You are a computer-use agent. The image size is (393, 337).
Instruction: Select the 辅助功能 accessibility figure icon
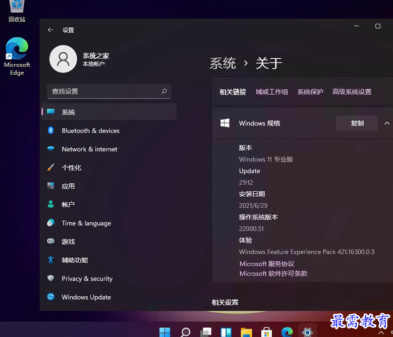click(50, 260)
